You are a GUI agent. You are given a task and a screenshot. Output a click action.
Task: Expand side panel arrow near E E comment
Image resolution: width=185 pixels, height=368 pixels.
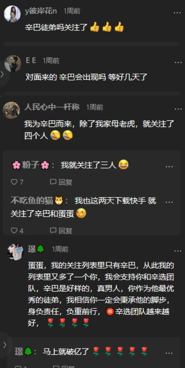click(2, 74)
